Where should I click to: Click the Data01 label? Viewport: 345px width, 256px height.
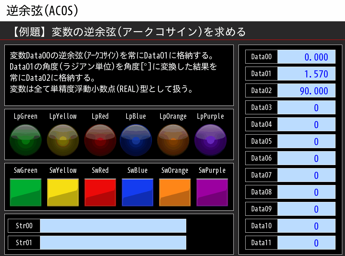click(x=262, y=73)
